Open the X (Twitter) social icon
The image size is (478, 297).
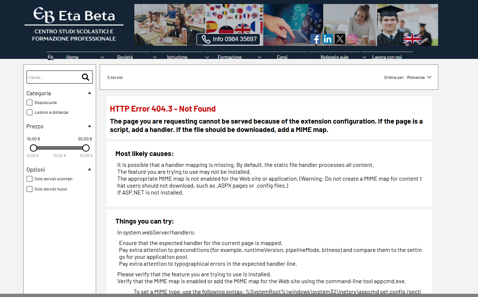pos(340,39)
